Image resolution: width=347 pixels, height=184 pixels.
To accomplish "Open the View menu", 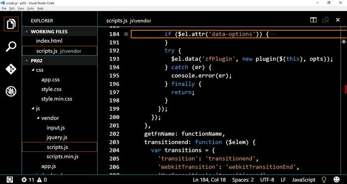I will pyautogui.click(x=21, y=8).
